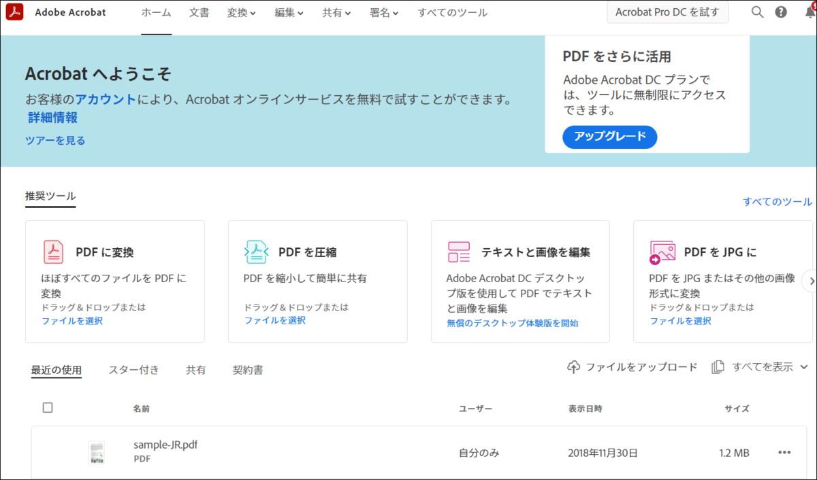817x480 pixels.
Task: Click the Acrobat Pro DC を試す button
Action: pyautogui.click(x=667, y=12)
